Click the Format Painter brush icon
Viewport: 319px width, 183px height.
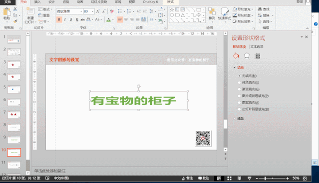coord(15,21)
